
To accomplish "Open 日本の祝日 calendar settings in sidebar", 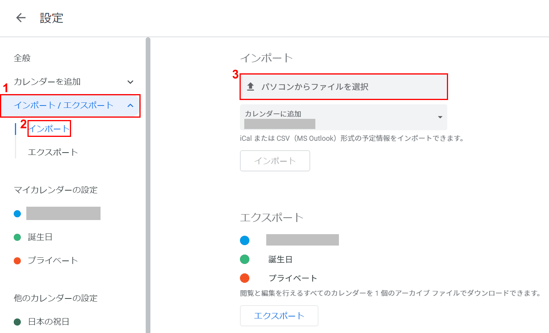I will click(x=49, y=322).
